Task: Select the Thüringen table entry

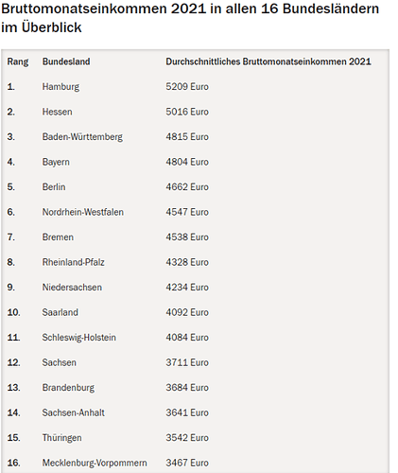Action: [x=62, y=438]
